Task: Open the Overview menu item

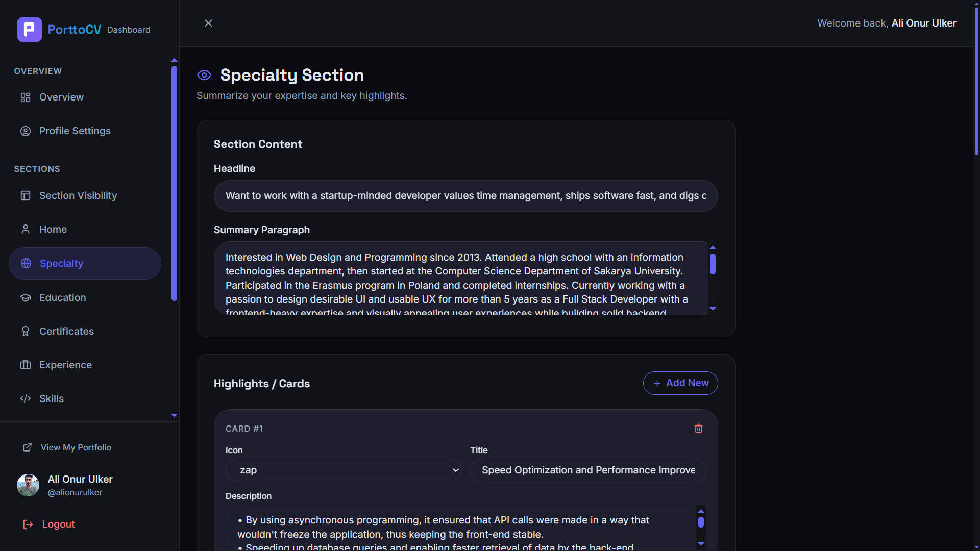Action: [85, 97]
